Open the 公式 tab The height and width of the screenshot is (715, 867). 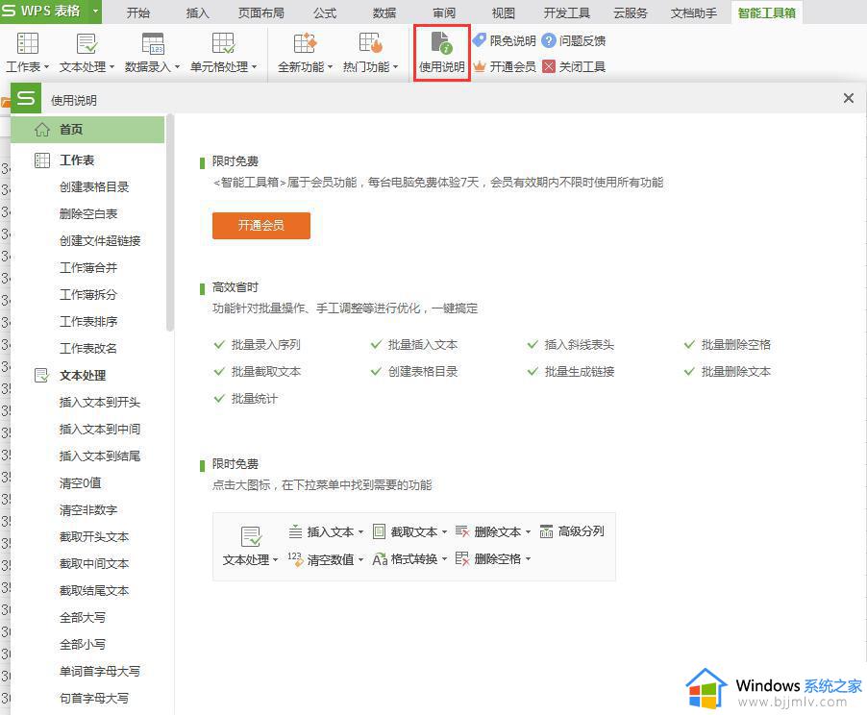[x=325, y=12]
